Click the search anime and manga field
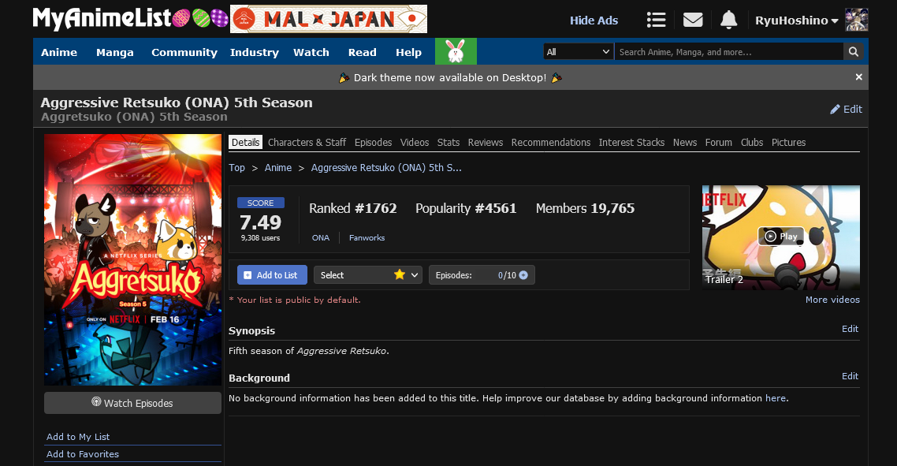Image resolution: width=897 pixels, height=466 pixels. [728, 52]
